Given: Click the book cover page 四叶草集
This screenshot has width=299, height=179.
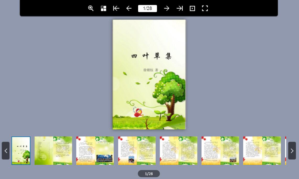Looking at the screenshot, I should click(x=149, y=75).
